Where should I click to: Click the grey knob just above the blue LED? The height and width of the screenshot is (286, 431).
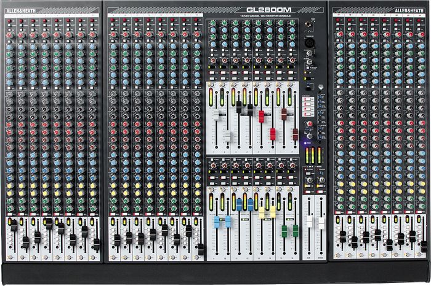pyautogui.click(x=310, y=136)
